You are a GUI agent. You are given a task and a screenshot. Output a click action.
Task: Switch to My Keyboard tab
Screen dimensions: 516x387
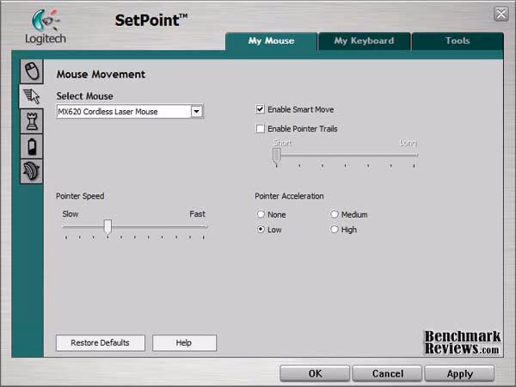coord(365,40)
